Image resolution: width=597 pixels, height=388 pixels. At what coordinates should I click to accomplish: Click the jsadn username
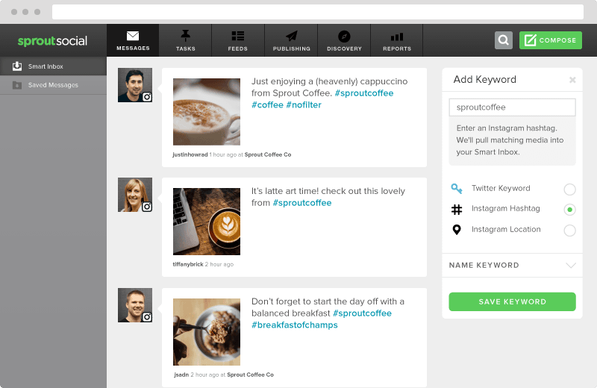click(x=181, y=375)
